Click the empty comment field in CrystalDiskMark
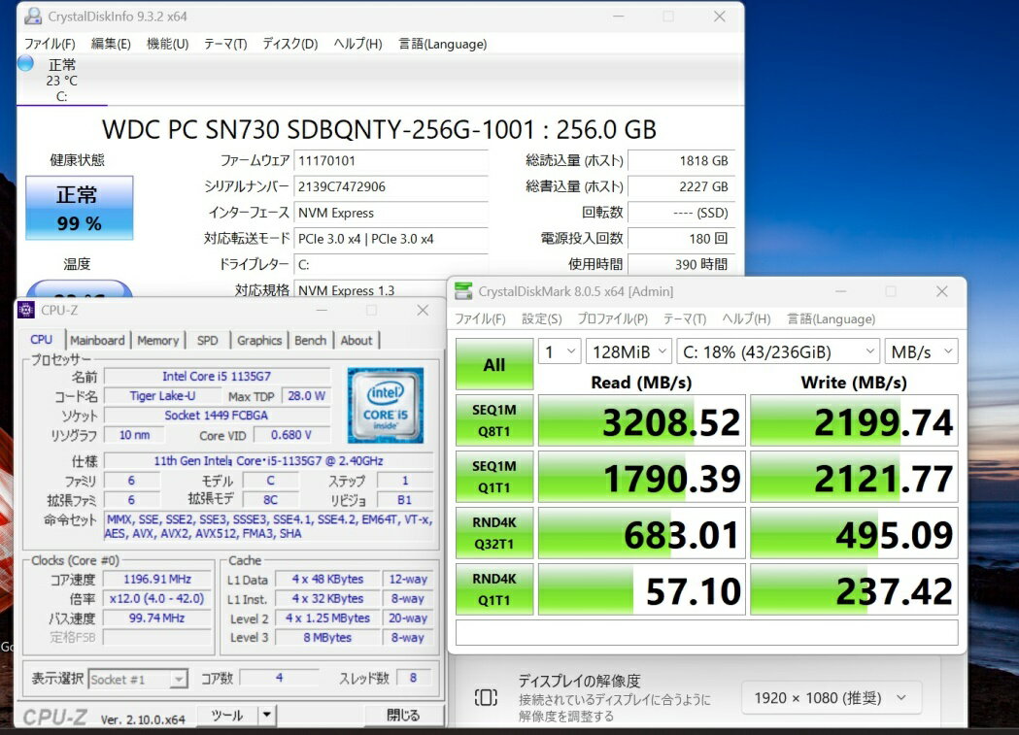This screenshot has height=735, width=1019. point(707,632)
